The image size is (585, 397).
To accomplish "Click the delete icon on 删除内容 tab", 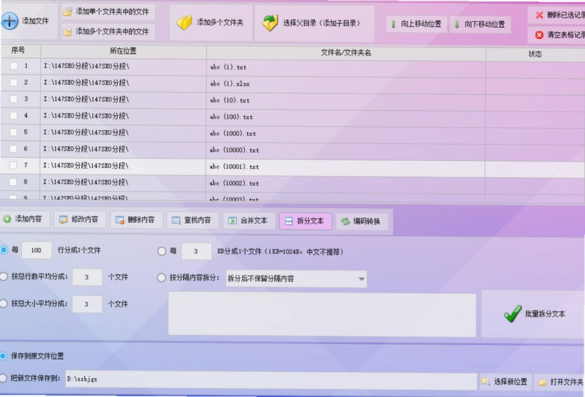I will [x=120, y=220].
